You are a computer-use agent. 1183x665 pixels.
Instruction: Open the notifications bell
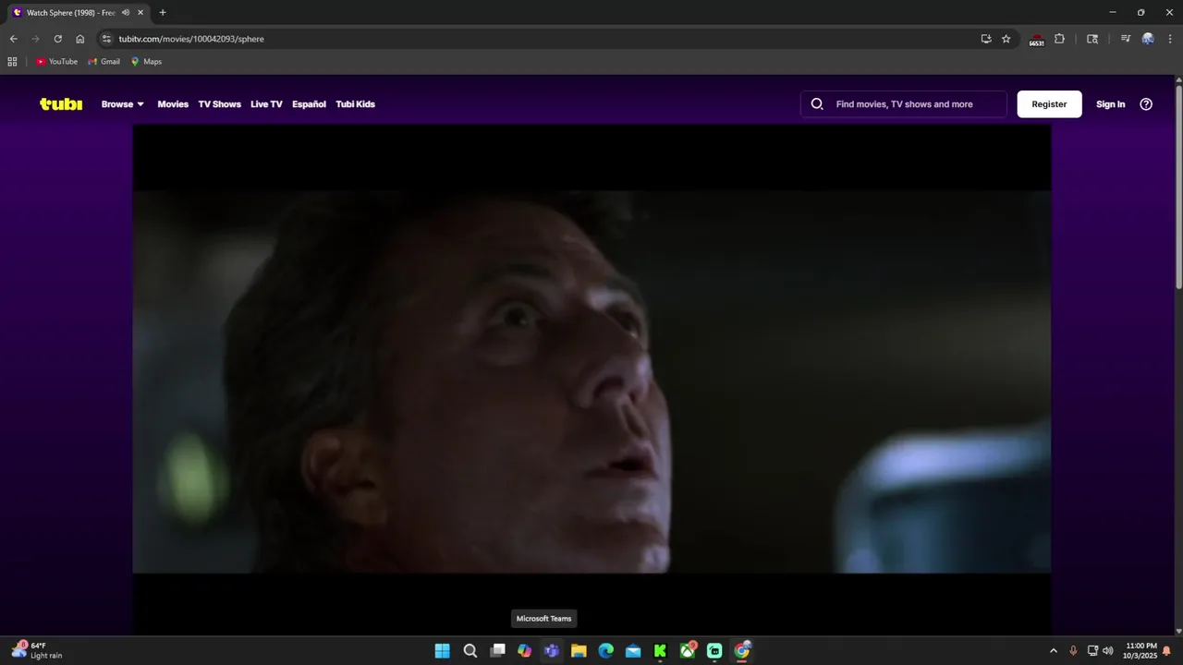click(x=1166, y=651)
